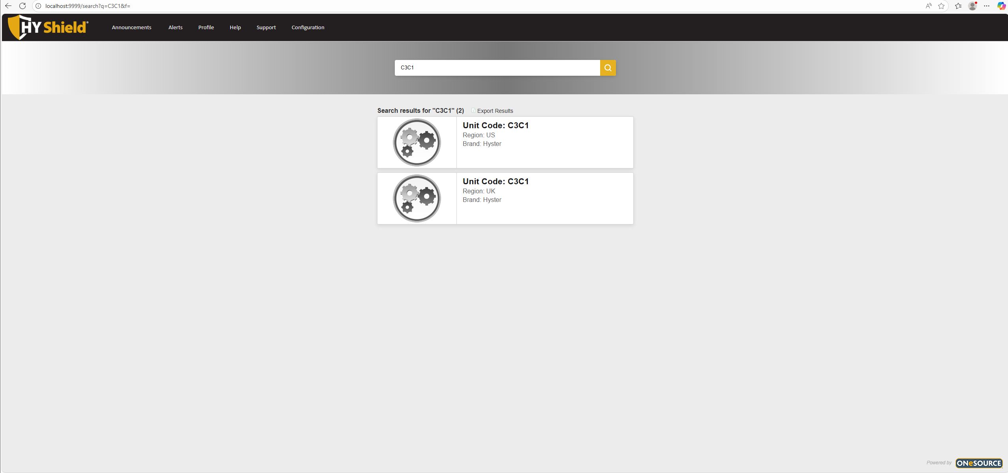The height and width of the screenshot is (473, 1008).
Task: Click the favorites star icon in address bar
Action: pos(941,6)
